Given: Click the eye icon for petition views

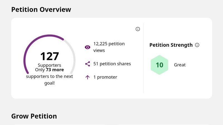Looking at the screenshot, I should pos(88,47).
